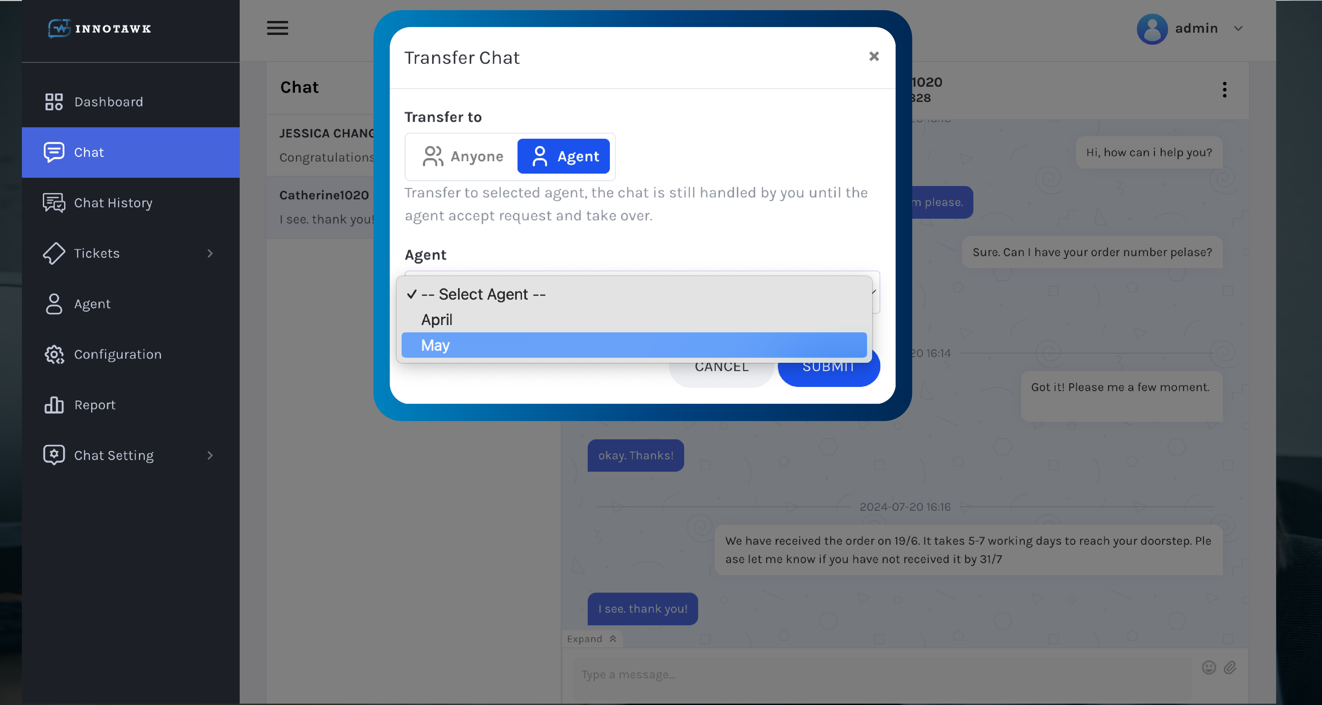Go to Dashboard in the sidebar

click(131, 102)
